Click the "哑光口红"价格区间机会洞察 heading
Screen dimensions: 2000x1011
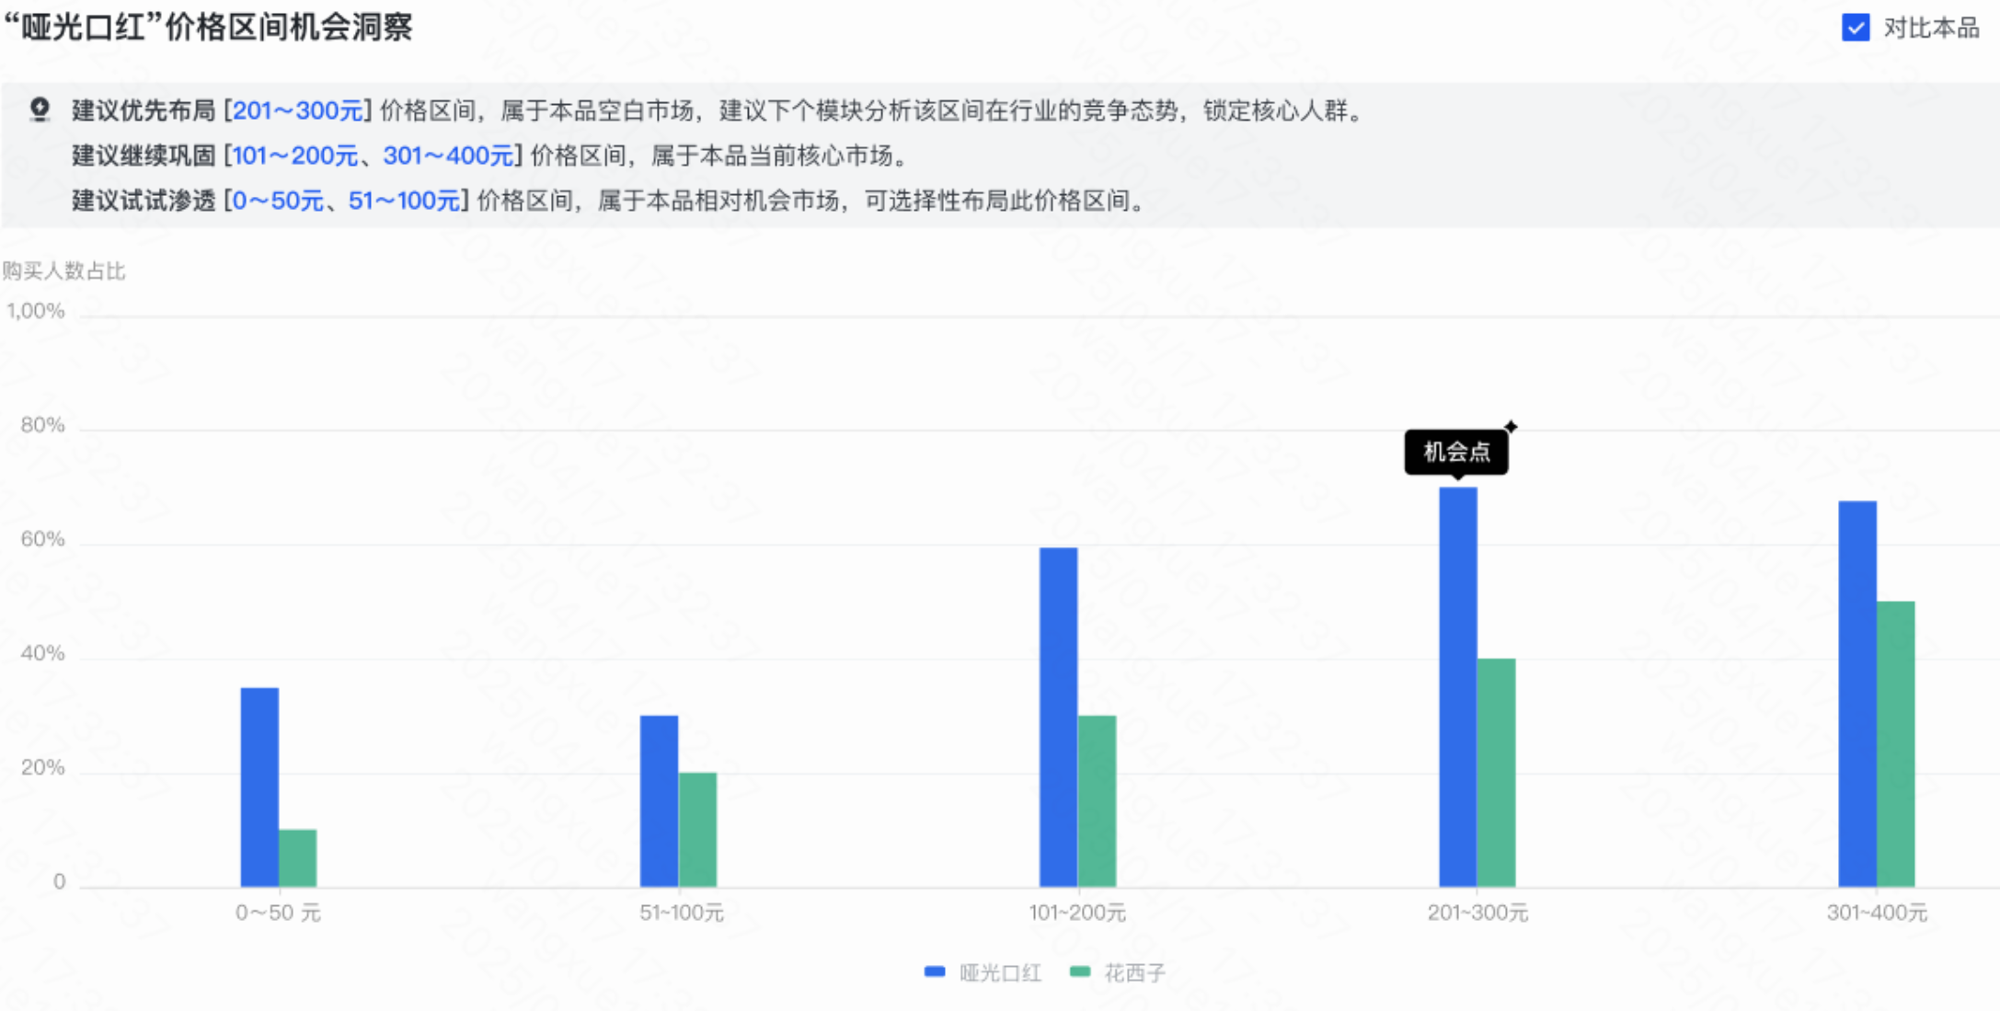coord(208,28)
